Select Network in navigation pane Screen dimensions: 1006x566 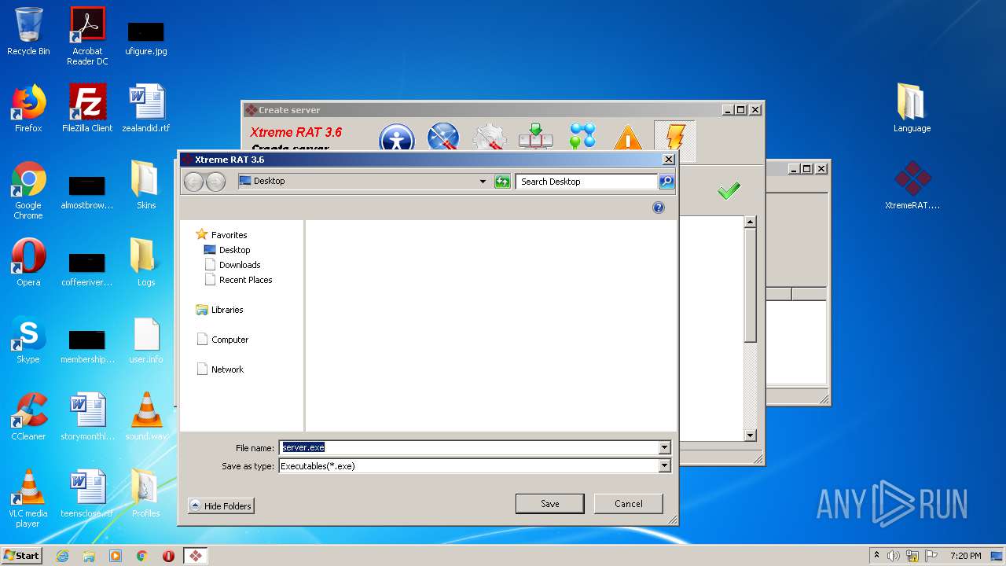pos(219,369)
